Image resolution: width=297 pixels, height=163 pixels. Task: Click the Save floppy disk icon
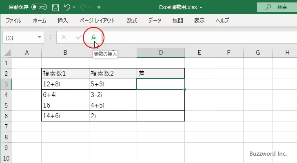(55, 8)
